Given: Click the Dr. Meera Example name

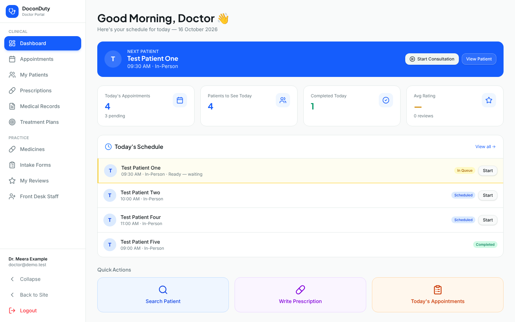Looking at the screenshot, I should (28, 259).
